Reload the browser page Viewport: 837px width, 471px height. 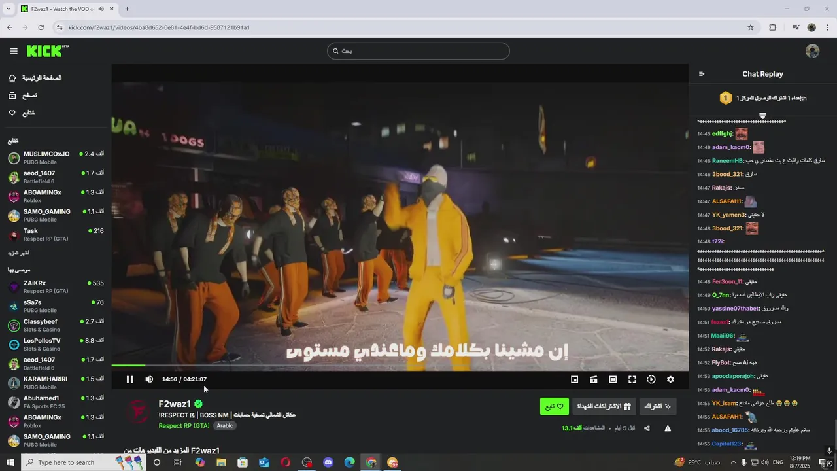pos(41,27)
